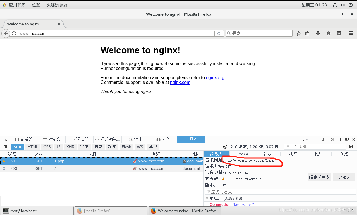Open the 火狐浏览器 menu

[x=57, y=5]
